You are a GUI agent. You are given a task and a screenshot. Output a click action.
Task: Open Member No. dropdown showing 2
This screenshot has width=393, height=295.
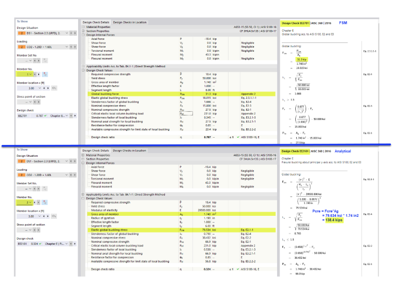[x=31, y=202]
